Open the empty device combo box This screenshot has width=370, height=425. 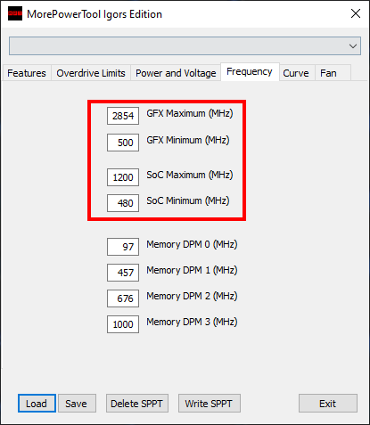pos(185,46)
